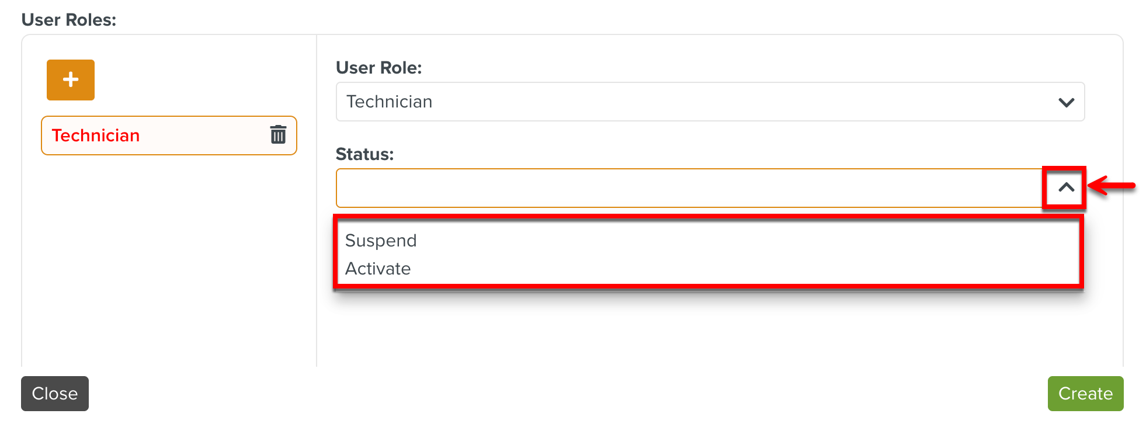Click the red Technician label in sidebar

96,135
